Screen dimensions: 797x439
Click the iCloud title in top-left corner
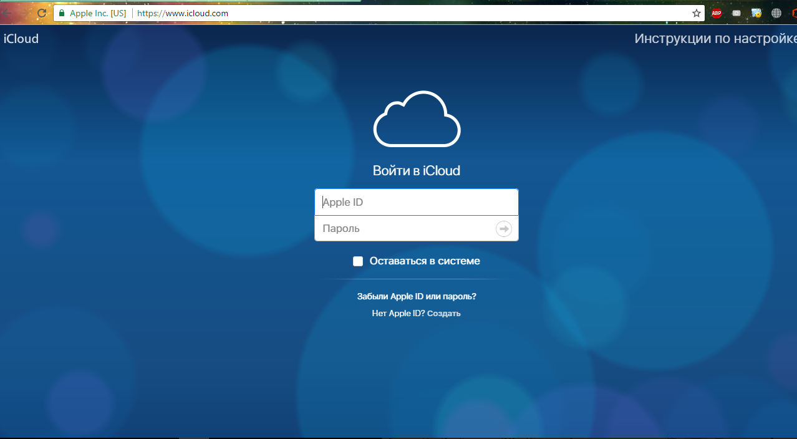21,39
